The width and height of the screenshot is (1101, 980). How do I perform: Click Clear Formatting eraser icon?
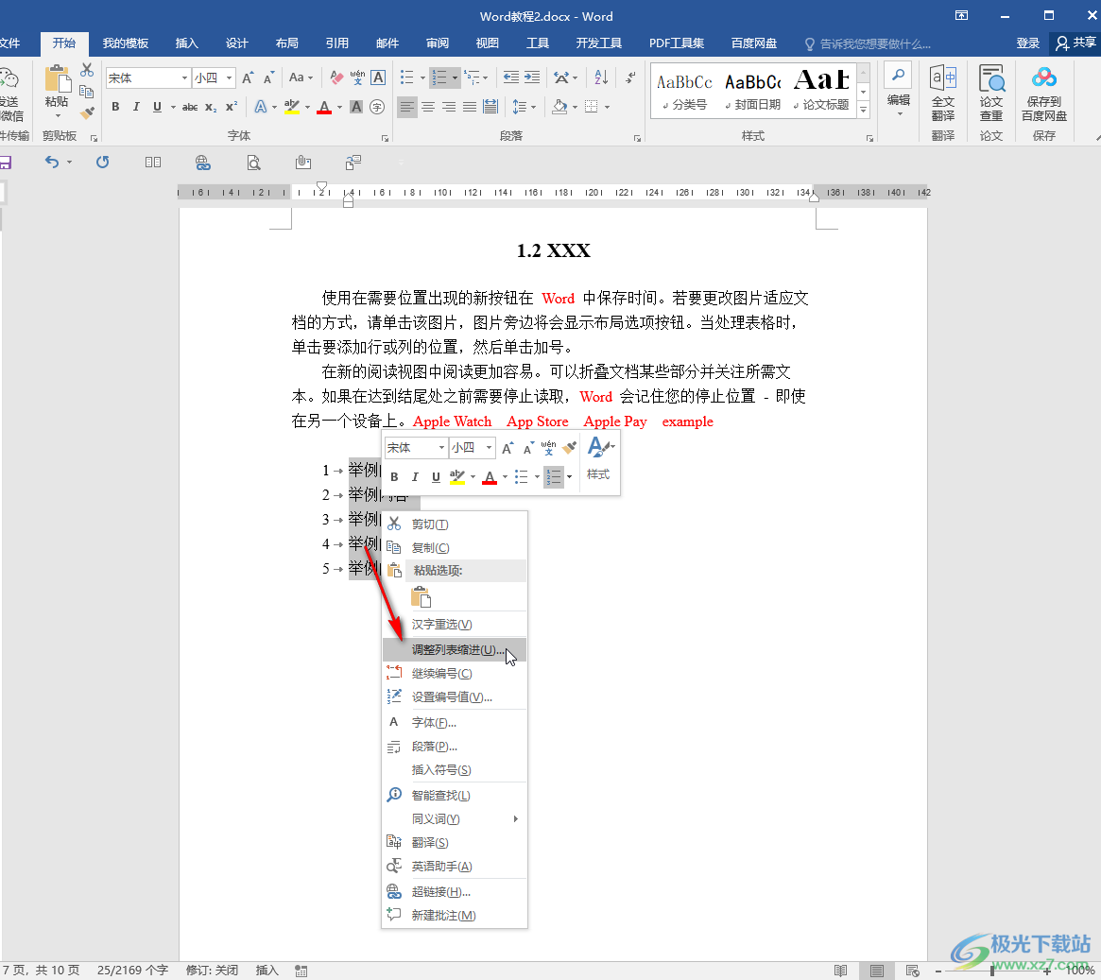point(337,77)
